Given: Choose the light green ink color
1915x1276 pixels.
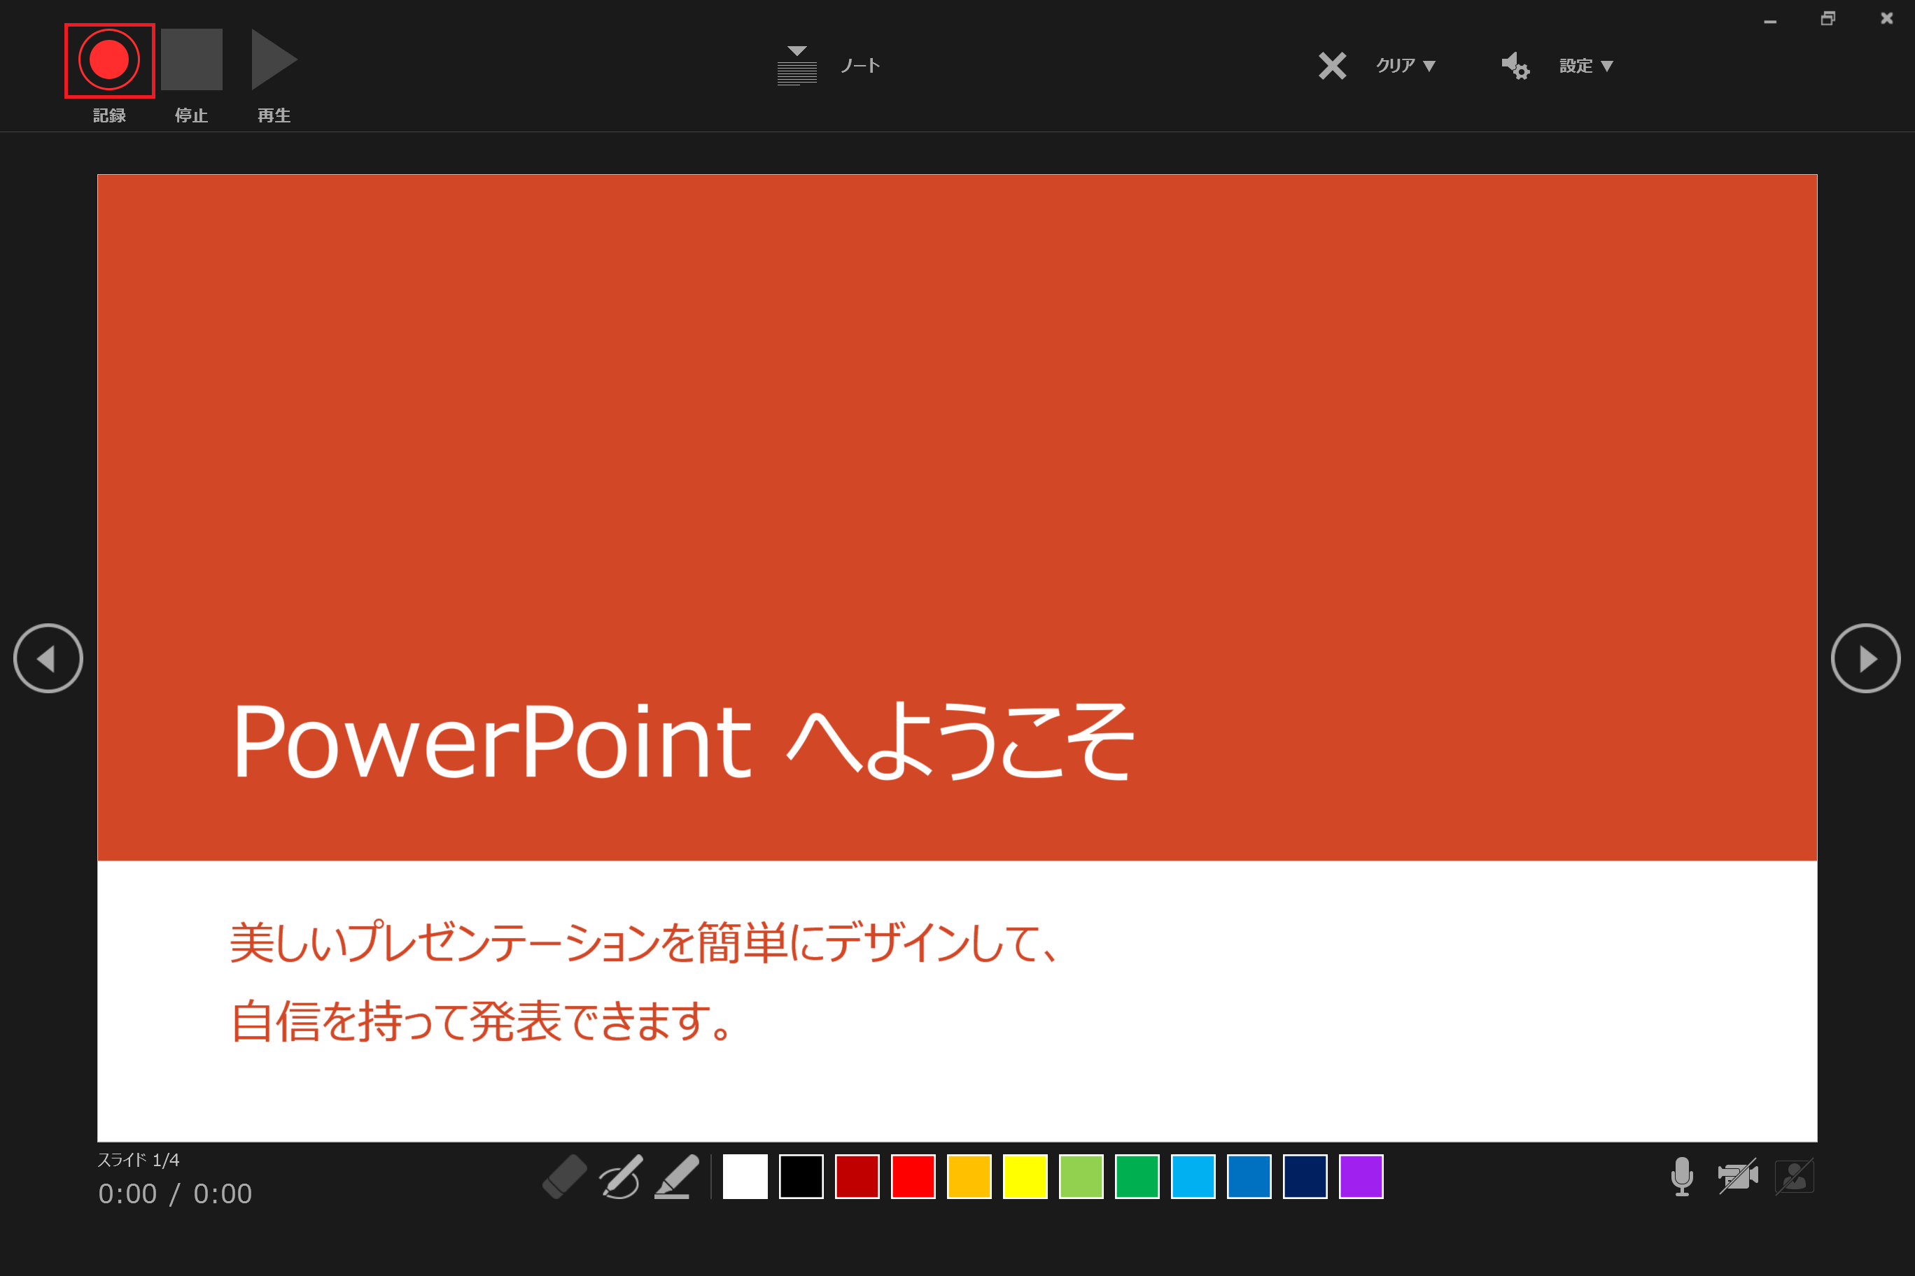Looking at the screenshot, I should [x=1081, y=1177].
